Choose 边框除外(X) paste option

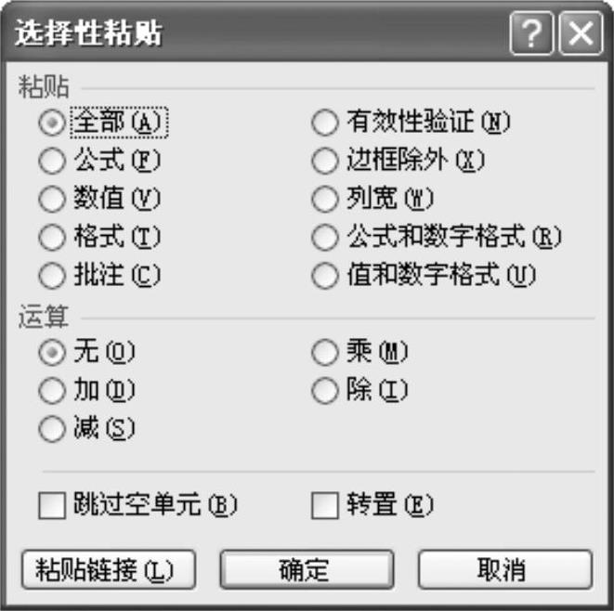tap(324, 161)
